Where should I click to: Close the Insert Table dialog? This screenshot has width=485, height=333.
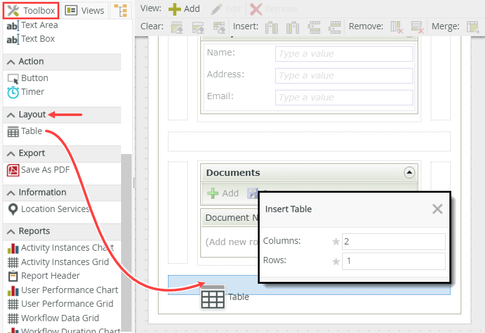pyautogui.click(x=438, y=209)
